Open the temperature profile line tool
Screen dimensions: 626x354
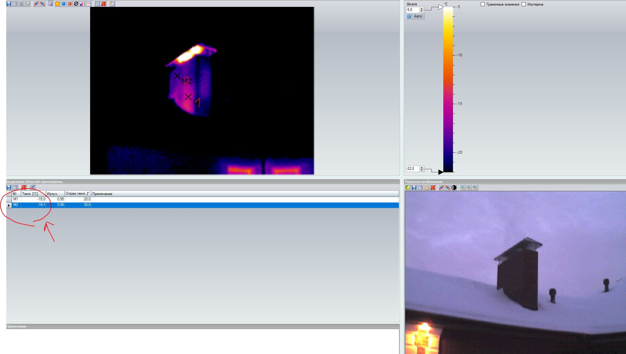coord(89,4)
